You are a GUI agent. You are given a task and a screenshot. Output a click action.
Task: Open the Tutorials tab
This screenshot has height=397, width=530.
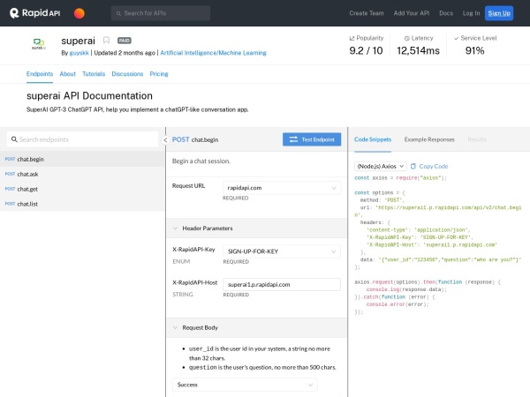[94, 74]
